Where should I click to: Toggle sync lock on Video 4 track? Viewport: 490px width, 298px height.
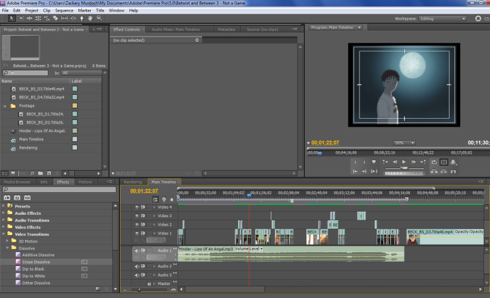pos(143,207)
